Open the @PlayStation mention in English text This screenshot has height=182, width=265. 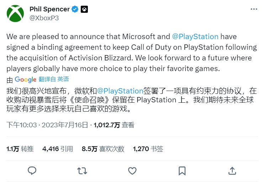[x=195, y=37]
